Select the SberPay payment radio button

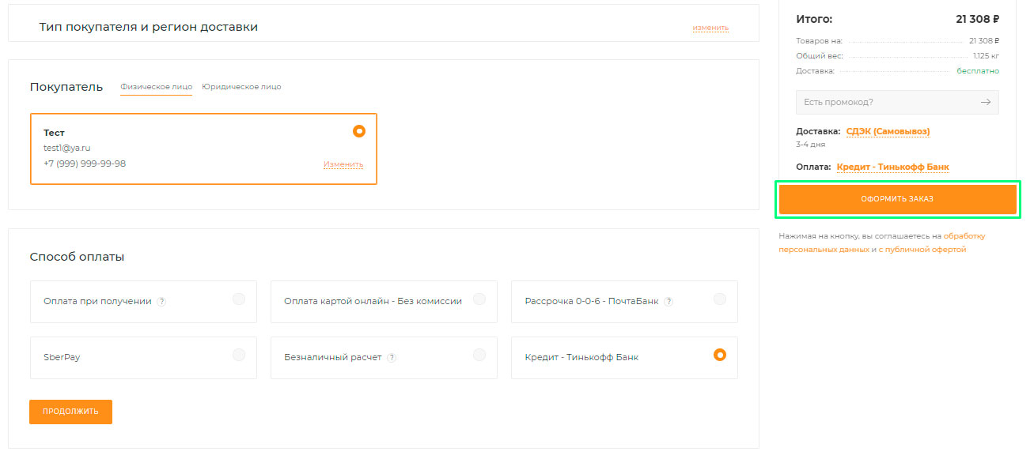239,356
